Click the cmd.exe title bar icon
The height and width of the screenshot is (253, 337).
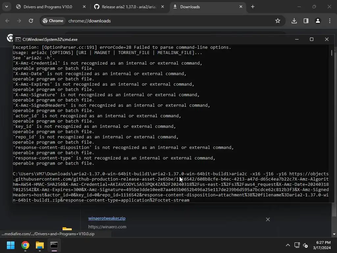18,40
